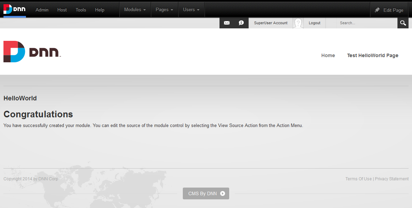Open the Host menu
The image size is (412, 208).
click(62, 10)
